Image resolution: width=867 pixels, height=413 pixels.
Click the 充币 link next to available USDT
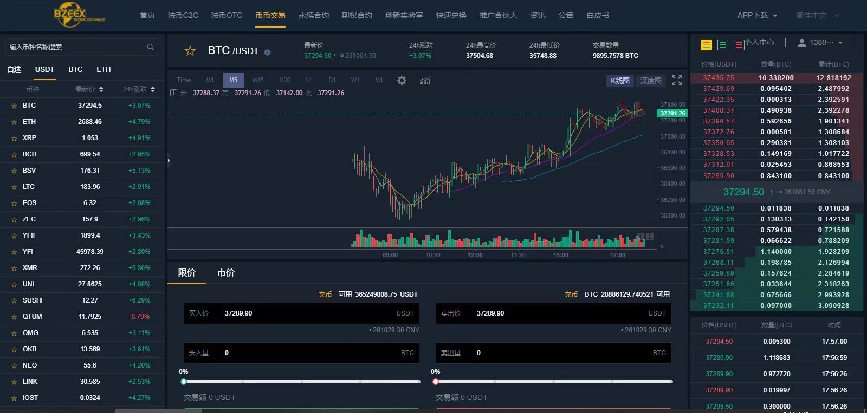(x=325, y=294)
